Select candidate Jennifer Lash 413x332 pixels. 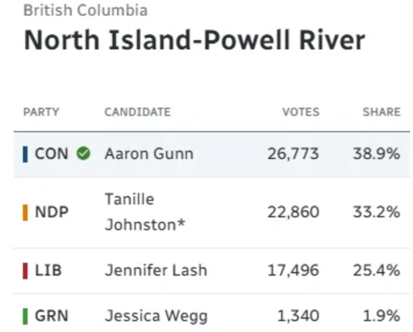tap(156, 271)
